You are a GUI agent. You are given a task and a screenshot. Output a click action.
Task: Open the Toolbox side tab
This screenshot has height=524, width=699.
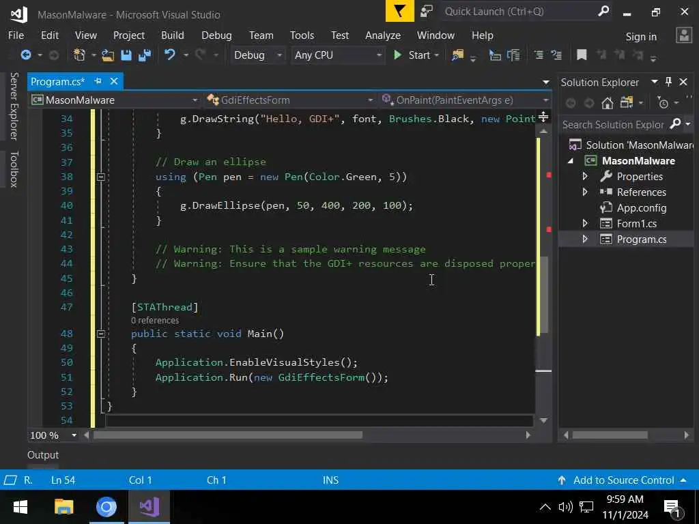pos(14,169)
